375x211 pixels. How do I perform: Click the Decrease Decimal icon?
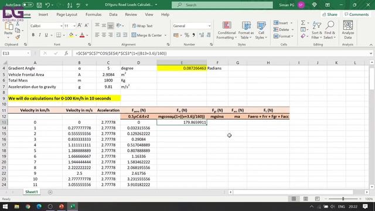[209, 35]
